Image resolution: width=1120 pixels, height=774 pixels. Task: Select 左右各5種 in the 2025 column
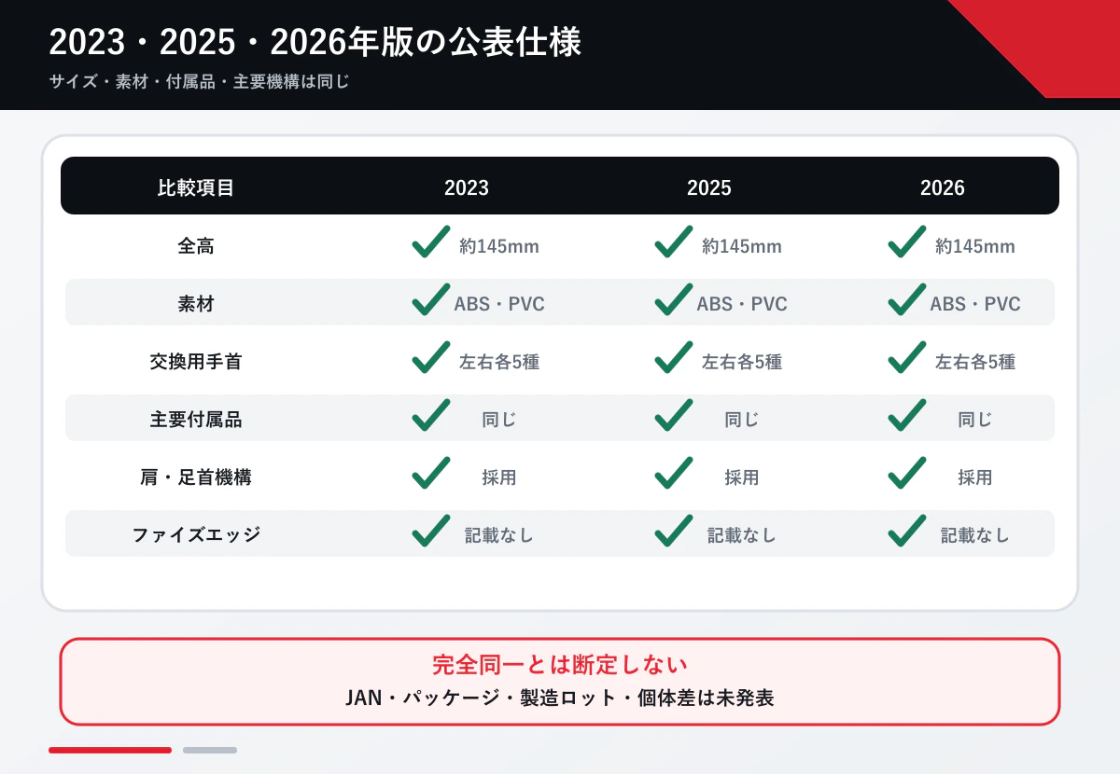pyautogui.click(x=742, y=362)
